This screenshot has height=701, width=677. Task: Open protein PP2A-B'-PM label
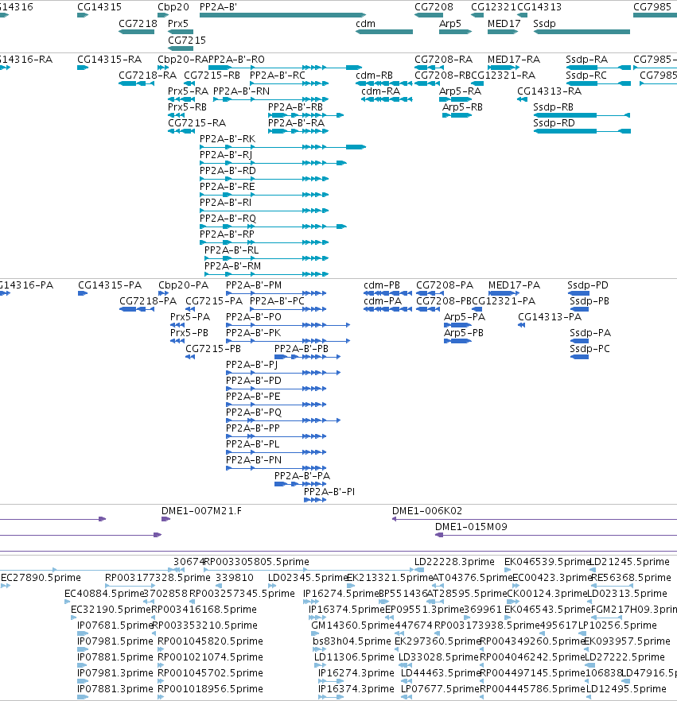coord(254,285)
